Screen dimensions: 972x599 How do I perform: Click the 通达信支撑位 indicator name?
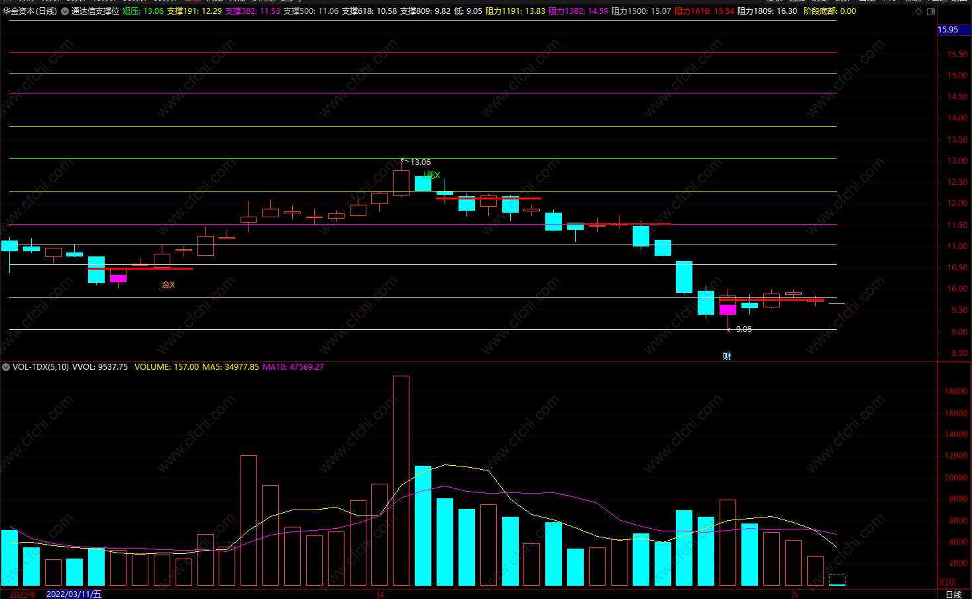coord(95,11)
